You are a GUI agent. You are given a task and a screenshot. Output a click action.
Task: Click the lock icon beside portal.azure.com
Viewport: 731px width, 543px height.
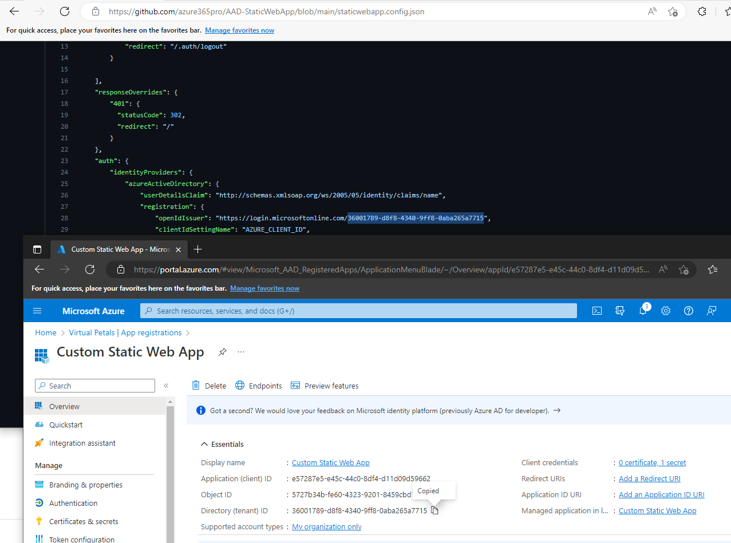pos(120,269)
